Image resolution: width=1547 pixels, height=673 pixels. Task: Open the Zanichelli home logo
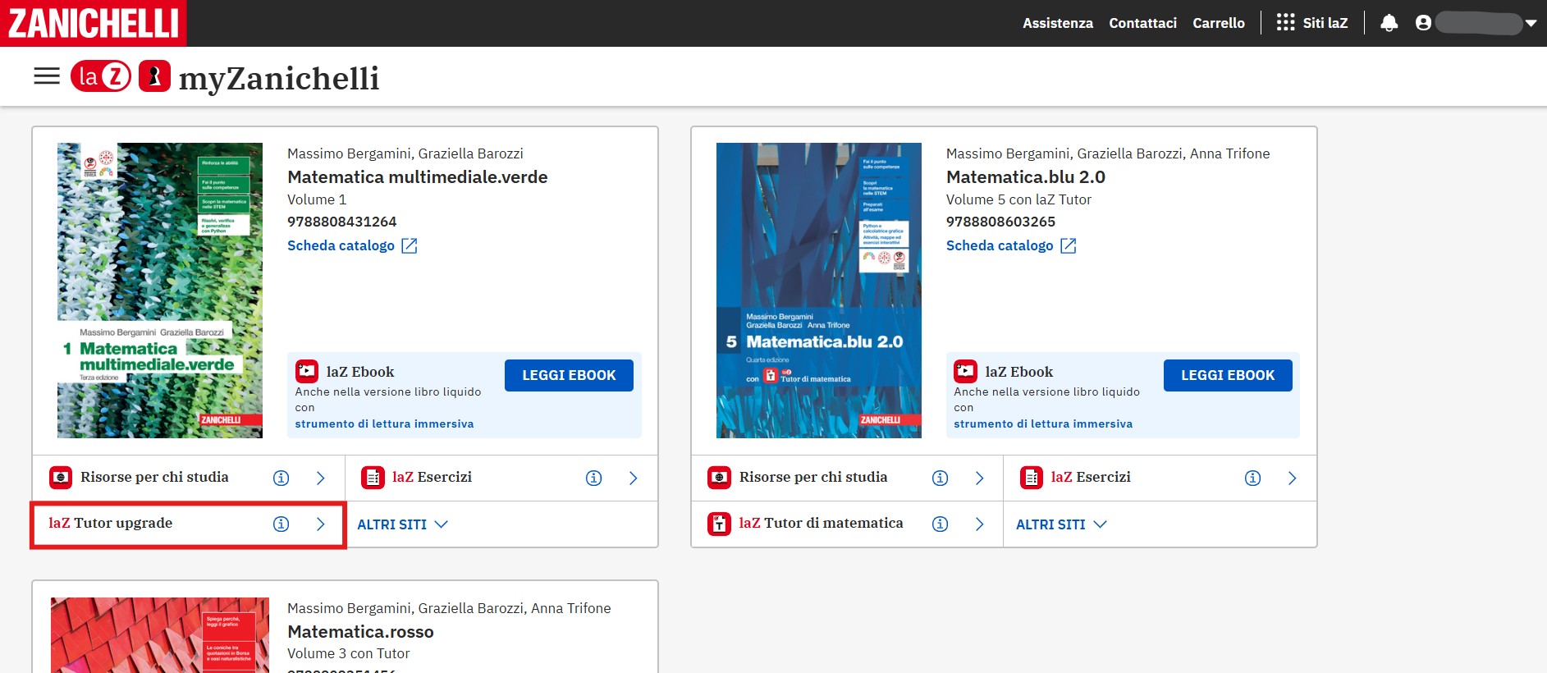point(93,23)
